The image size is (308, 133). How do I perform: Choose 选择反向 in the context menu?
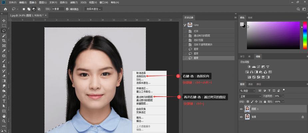(141, 76)
